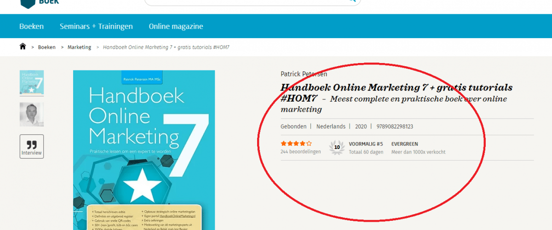Click the orange star rating
552x230 pixels.
[x=296, y=144]
